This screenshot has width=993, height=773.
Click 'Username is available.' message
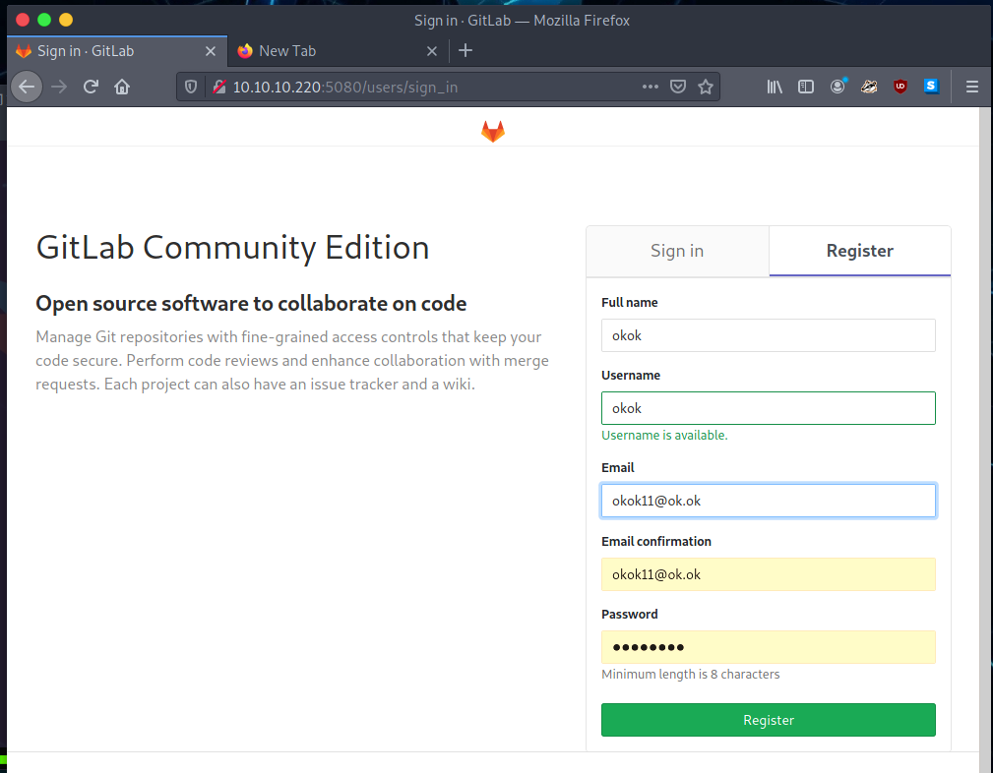point(664,436)
